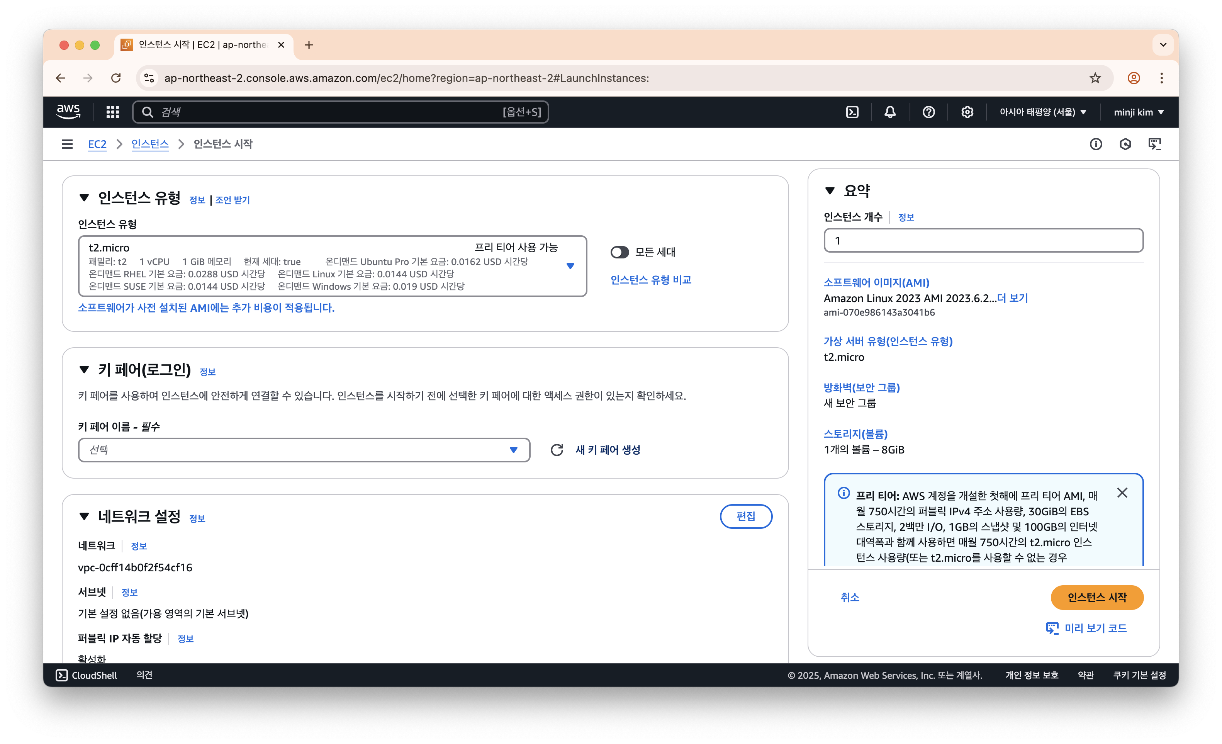
Task: Click the AMI additional cost notice link
Action: 206,307
